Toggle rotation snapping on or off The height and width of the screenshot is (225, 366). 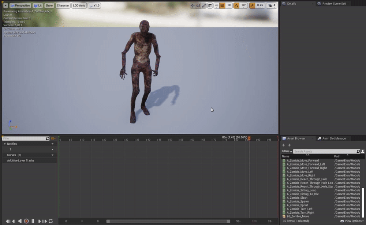(x=236, y=5)
